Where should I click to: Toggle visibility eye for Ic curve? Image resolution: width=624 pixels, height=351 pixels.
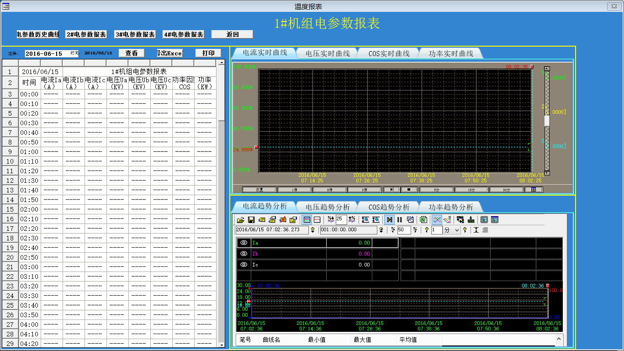[244, 265]
